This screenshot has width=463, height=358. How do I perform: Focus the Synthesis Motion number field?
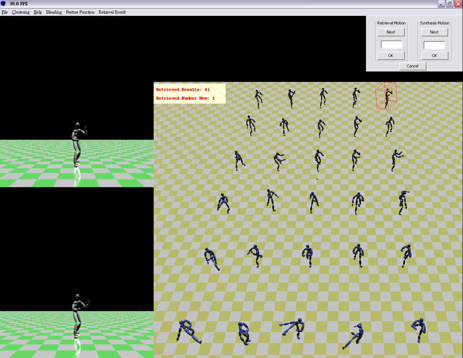(x=434, y=44)
